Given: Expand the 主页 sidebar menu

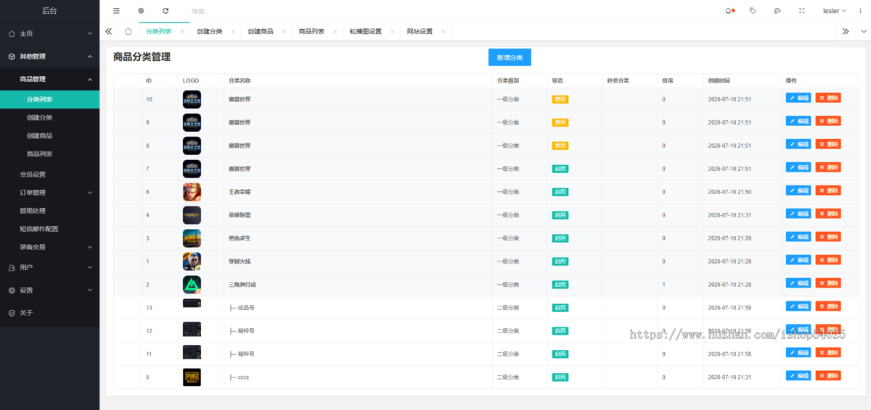Looking at the screenshot, I should point(49,33).
